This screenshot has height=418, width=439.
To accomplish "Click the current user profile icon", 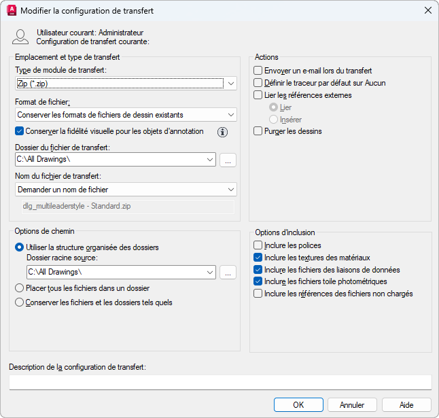I will tap(20, 37).
